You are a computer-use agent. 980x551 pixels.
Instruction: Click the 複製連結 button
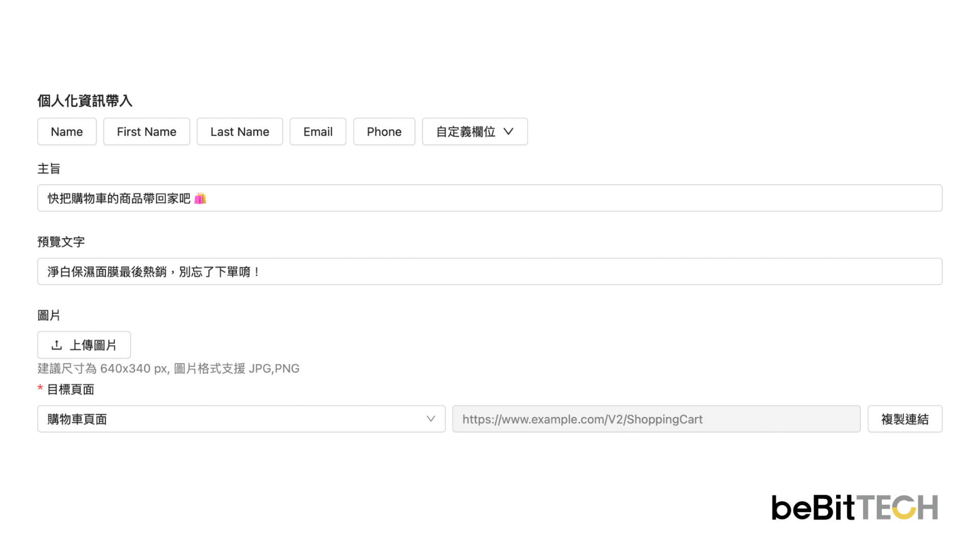click(x=904, y=419)
